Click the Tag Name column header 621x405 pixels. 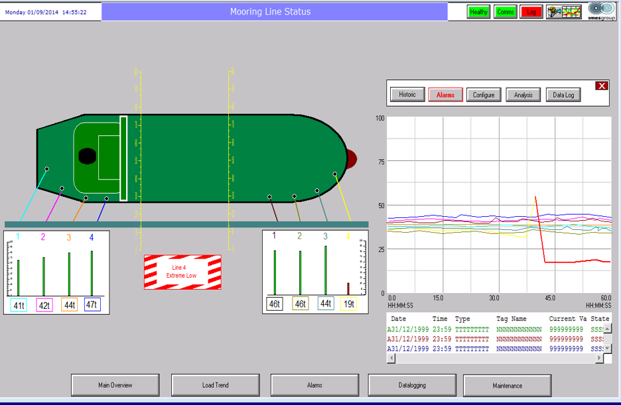point(512,319)
